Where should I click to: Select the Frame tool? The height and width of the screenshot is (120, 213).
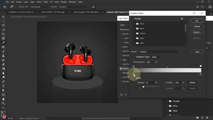point(3,38)
